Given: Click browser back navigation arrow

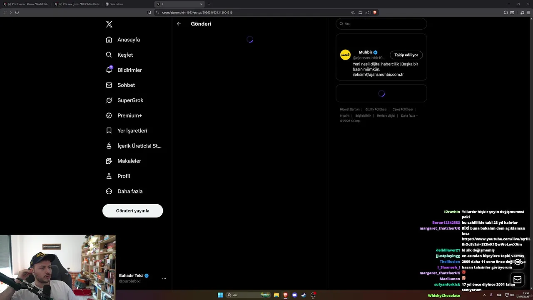Looking at the screenshot, I should (x=5, y=12).
